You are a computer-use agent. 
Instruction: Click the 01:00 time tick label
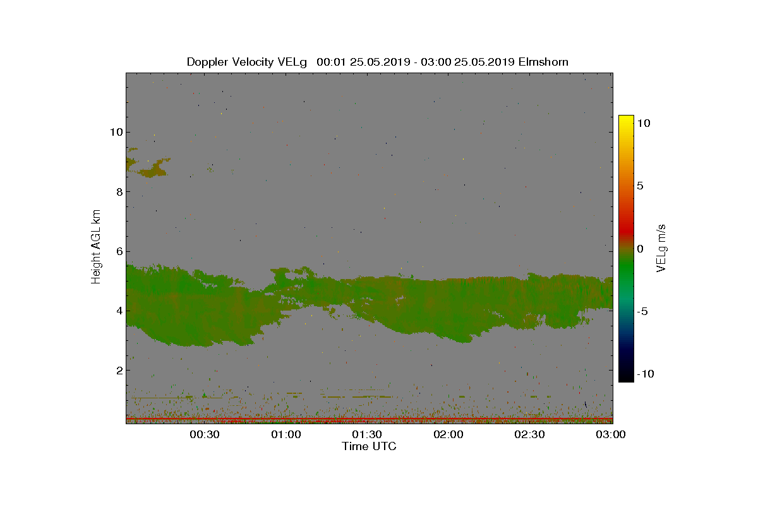[x=286, y=434]
